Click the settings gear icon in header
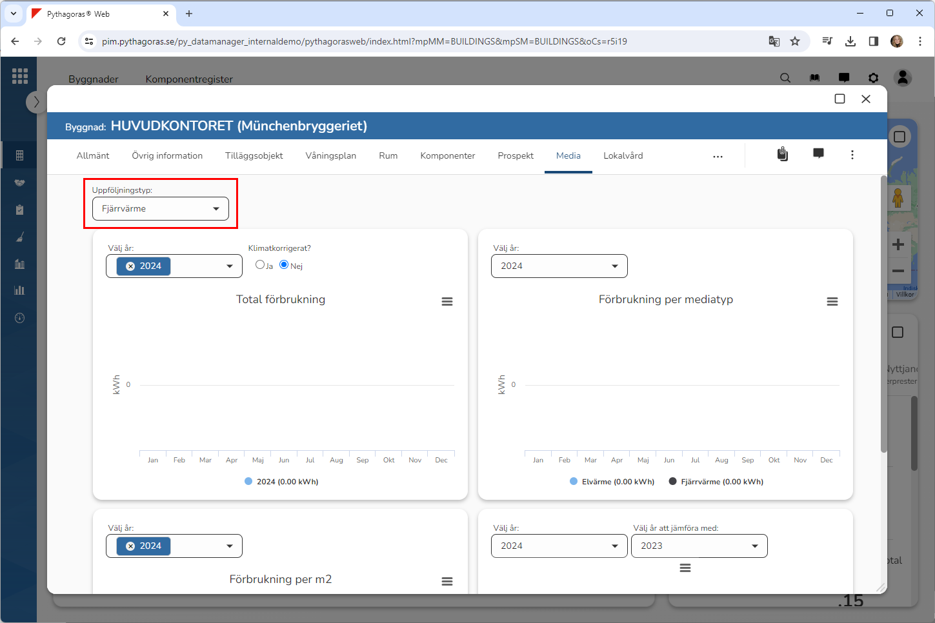This screenshot has height=623, width=935. point(873,78)
